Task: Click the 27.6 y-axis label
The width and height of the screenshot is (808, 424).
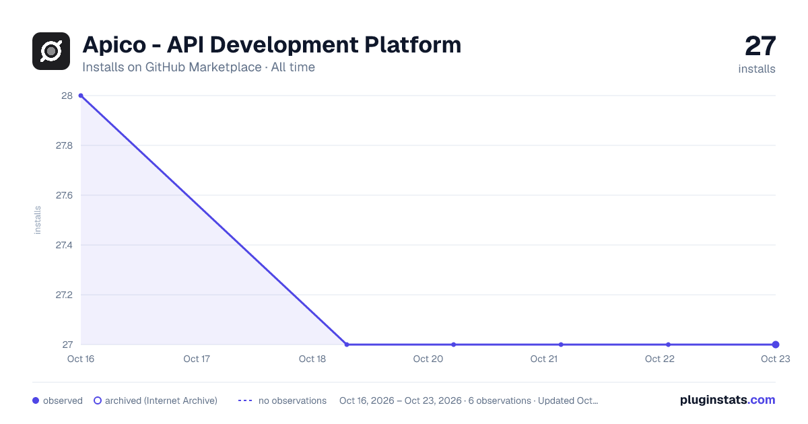Action: coord(64,195)
